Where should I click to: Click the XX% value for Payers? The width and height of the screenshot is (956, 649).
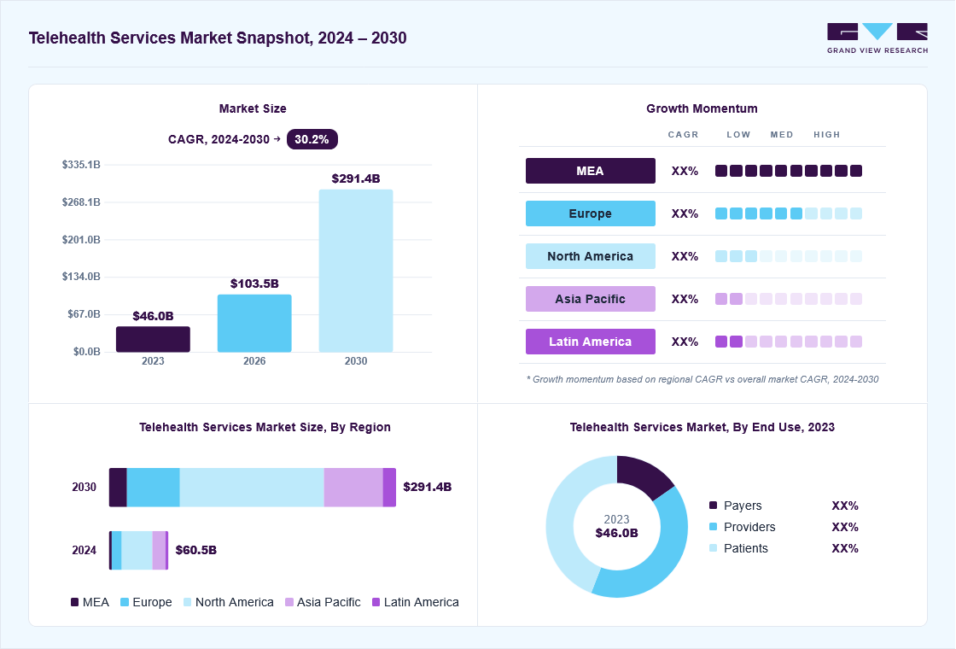[845, 506]
